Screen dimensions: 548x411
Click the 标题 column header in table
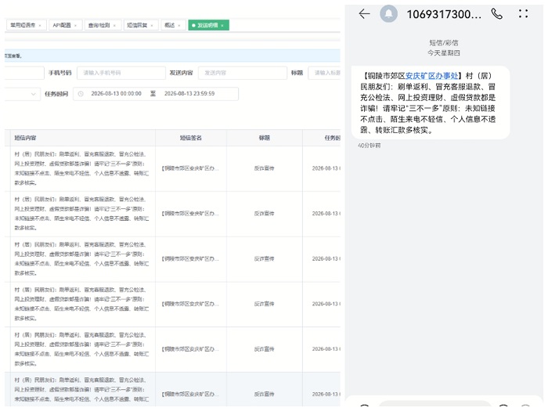(265, 138)
